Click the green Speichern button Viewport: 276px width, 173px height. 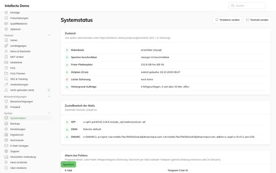68,164
